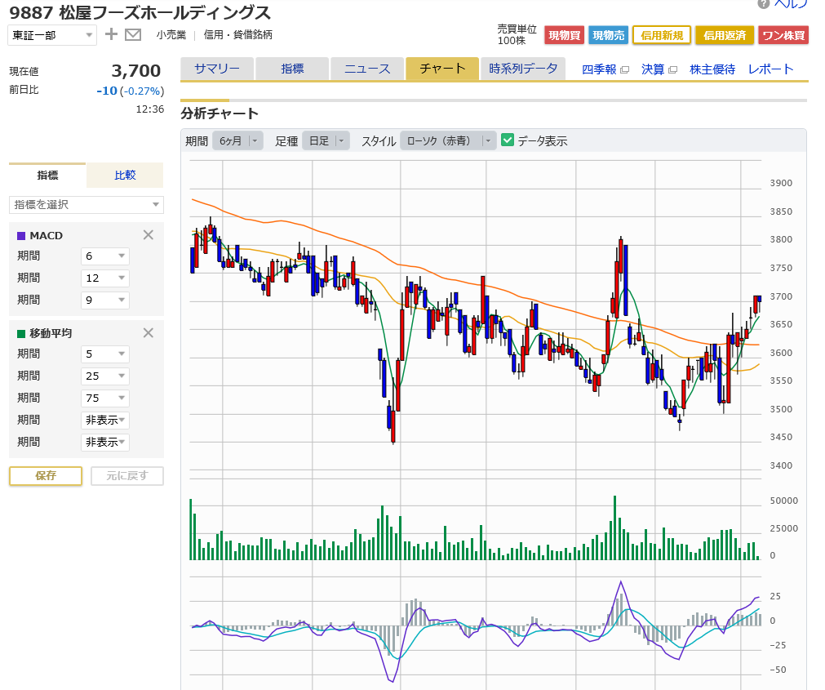825x690 pixels.
Task: Select the チャート tab
Action: pos(442,69)
